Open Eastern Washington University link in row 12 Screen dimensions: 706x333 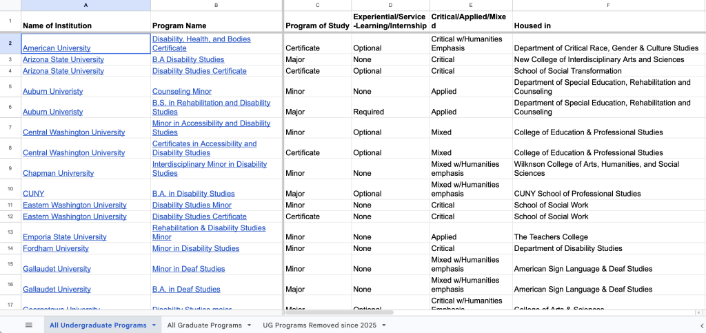[74, 216]
